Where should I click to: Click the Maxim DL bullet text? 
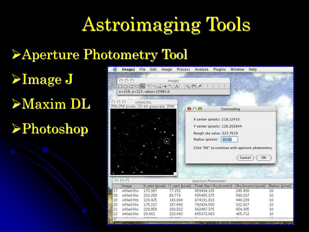point(56,104)
